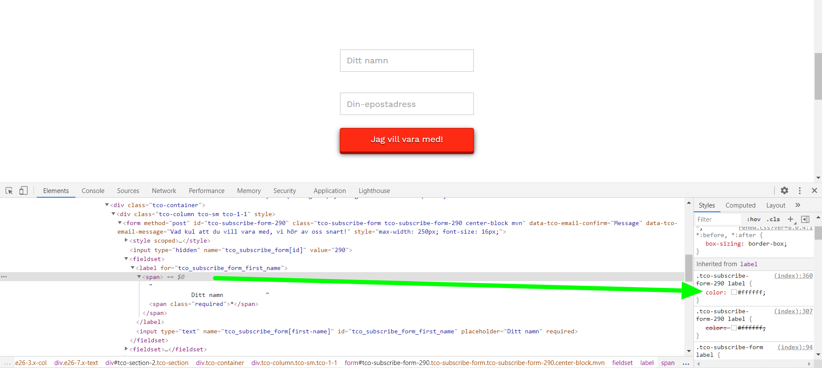
Task: Select the form#tco-subscribe-form-290 breadcrumb
Action: pos(474,363)
